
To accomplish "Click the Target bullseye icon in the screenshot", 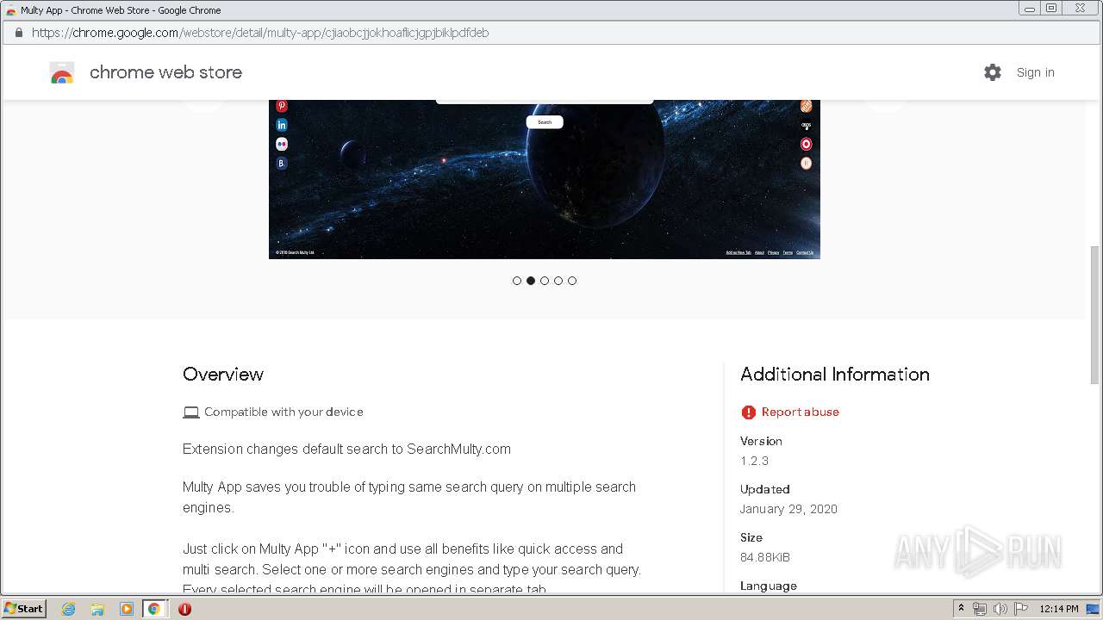I will (807, 144).
